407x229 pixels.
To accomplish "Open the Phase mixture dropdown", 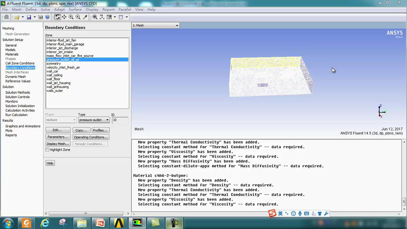I will click(x=61, y=120).
